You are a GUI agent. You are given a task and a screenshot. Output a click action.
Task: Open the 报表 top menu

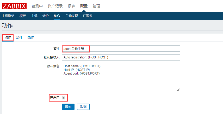71,6
